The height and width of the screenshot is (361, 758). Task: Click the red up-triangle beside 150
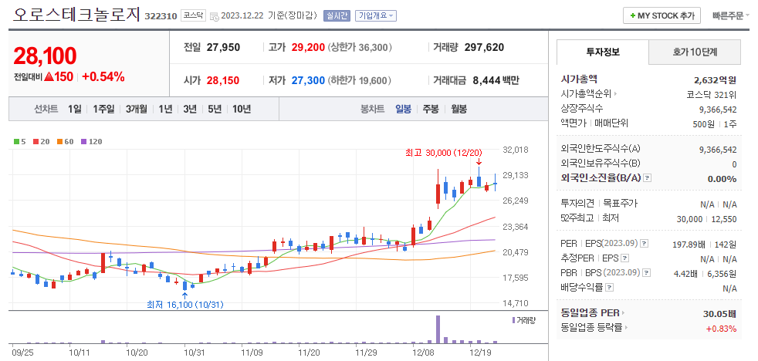[49, 76]
